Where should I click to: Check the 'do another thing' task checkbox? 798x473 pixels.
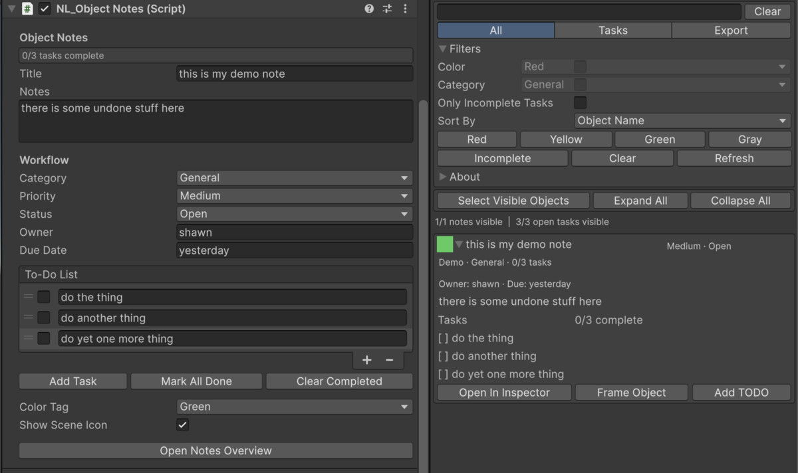point(44,318)
